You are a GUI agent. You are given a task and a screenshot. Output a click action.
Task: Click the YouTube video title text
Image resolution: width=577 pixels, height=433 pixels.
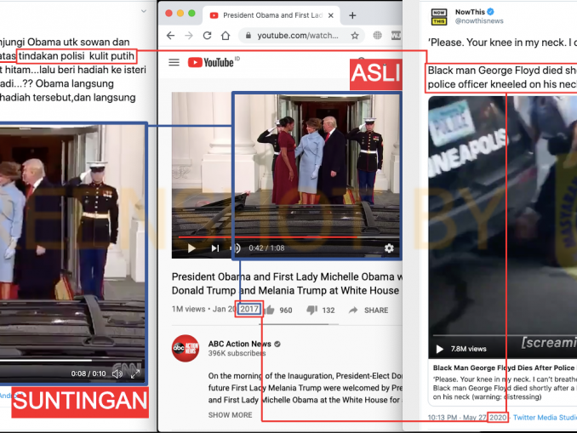coord(287,283)
